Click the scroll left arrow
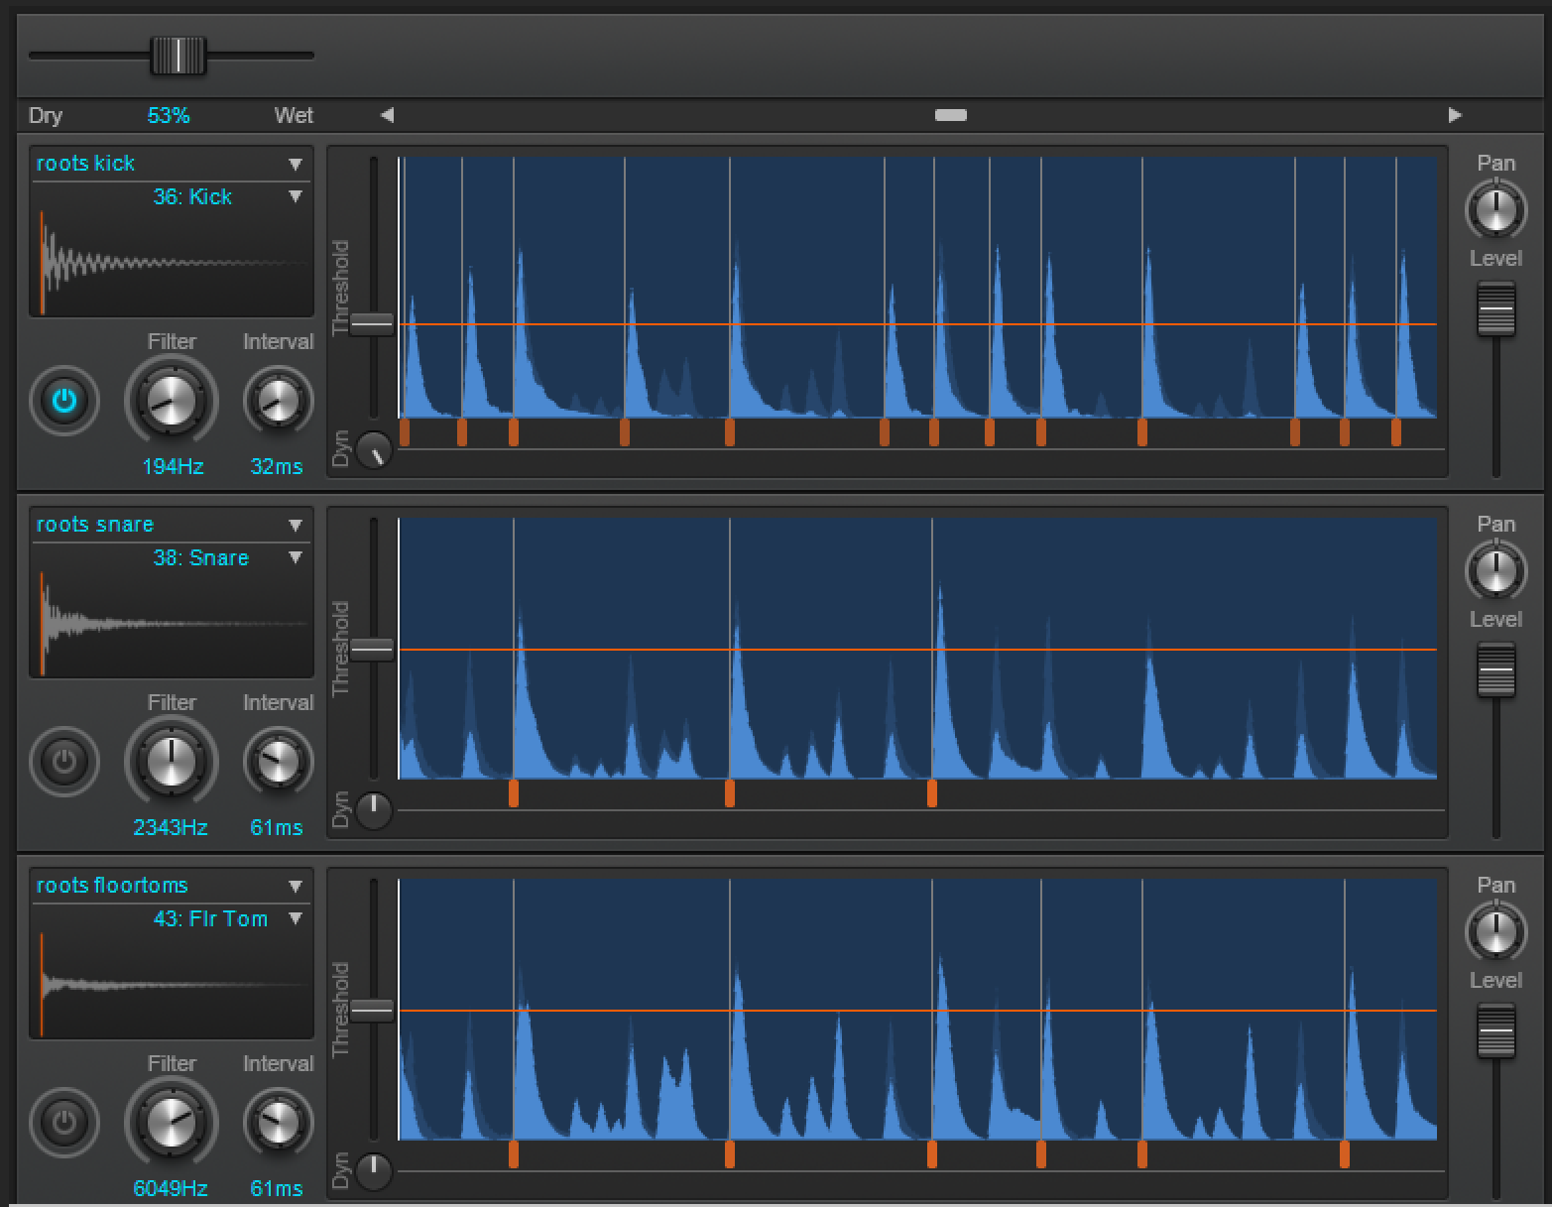The width and height of the screenshot is (1552, 1207). [387, 115]
